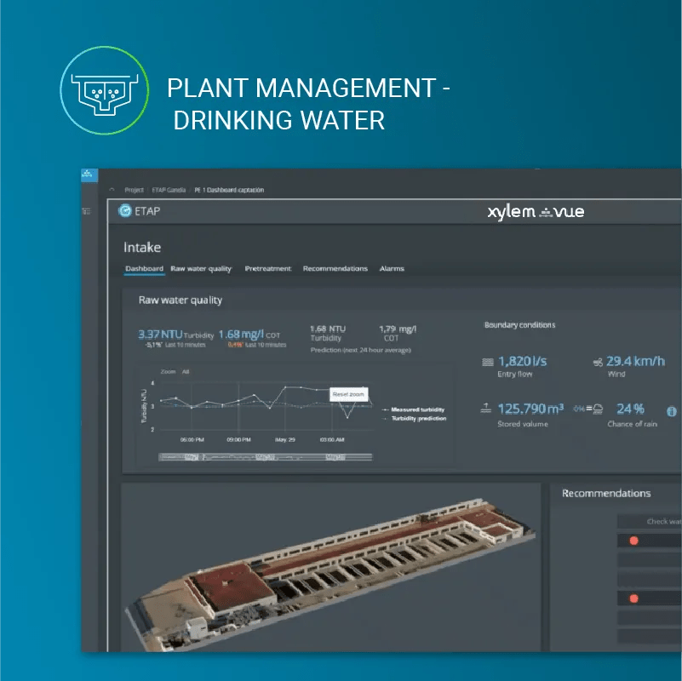Click the ETAP Gandia breadcrumb link

coord(169,190)
